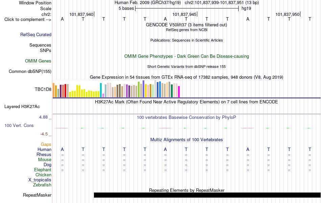Click the cyan bar in the TBC1D8 expression chart
Viewport: 321px width, 203px height.
pyautogui.click(x=101, y=90)
